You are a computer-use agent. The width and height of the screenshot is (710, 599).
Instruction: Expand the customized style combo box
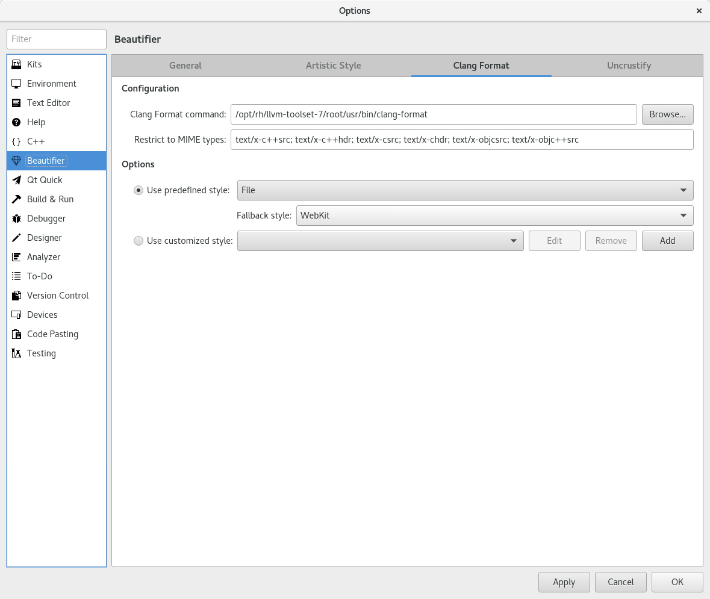(x=380, y=241)
